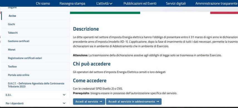
Task: Select Giochi in the sidebar
Action: click(11, 24)
